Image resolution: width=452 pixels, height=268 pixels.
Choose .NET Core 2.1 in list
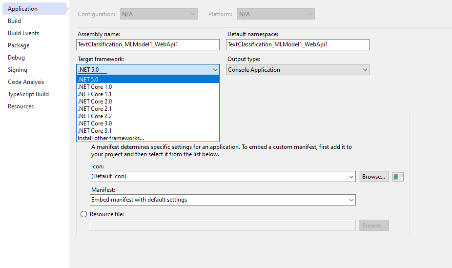[x=148, y=109]
